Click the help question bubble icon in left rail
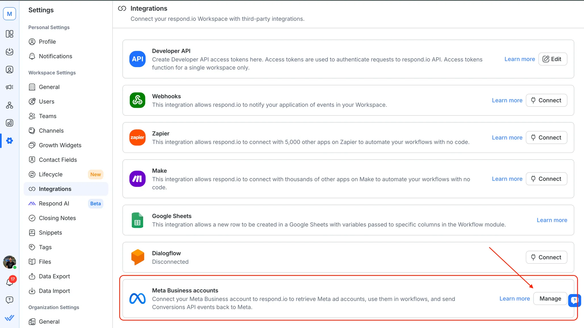This screenshot has height=328, width=584. (9, 300)
